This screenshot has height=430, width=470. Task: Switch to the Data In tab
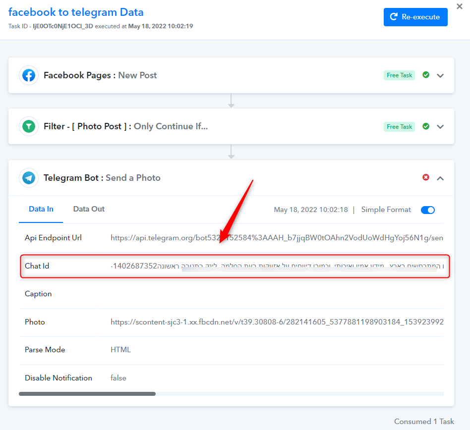coord(41,209)
